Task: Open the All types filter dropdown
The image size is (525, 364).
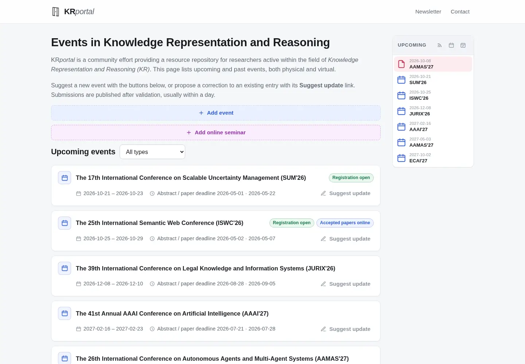Action: pyautogui.click(x=152, y=152)
